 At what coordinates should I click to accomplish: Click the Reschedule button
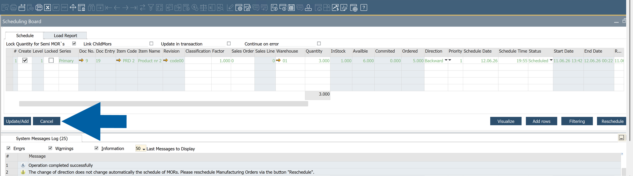pos(612,121)
